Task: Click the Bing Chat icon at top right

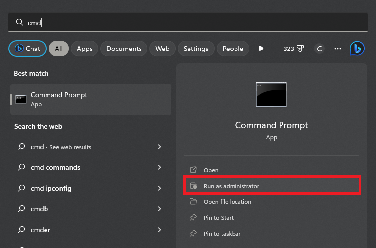Action: (x=357, y=49)
